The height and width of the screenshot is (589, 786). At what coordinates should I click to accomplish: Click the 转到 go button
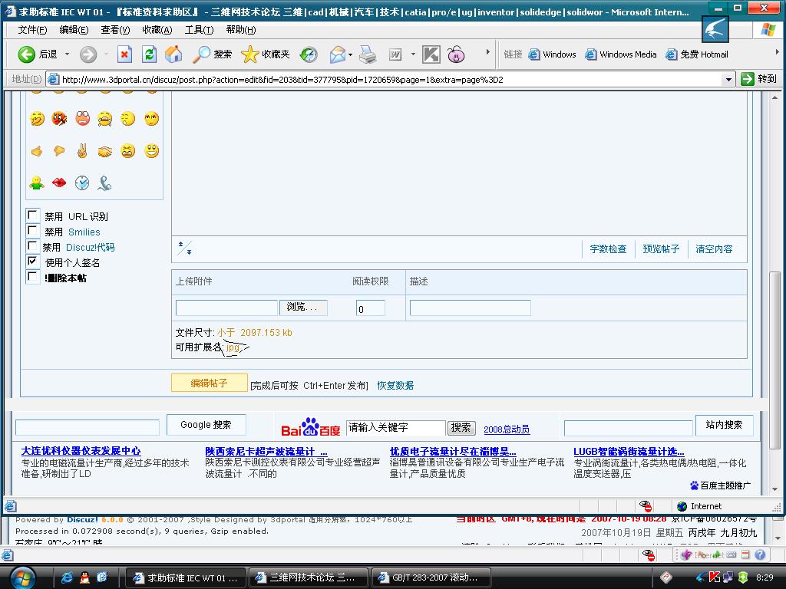pos(758,79)
